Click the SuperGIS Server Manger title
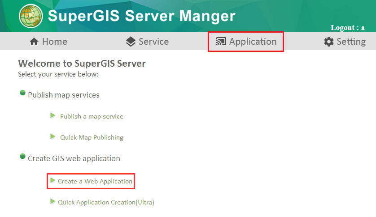 (x=141, y=16)
